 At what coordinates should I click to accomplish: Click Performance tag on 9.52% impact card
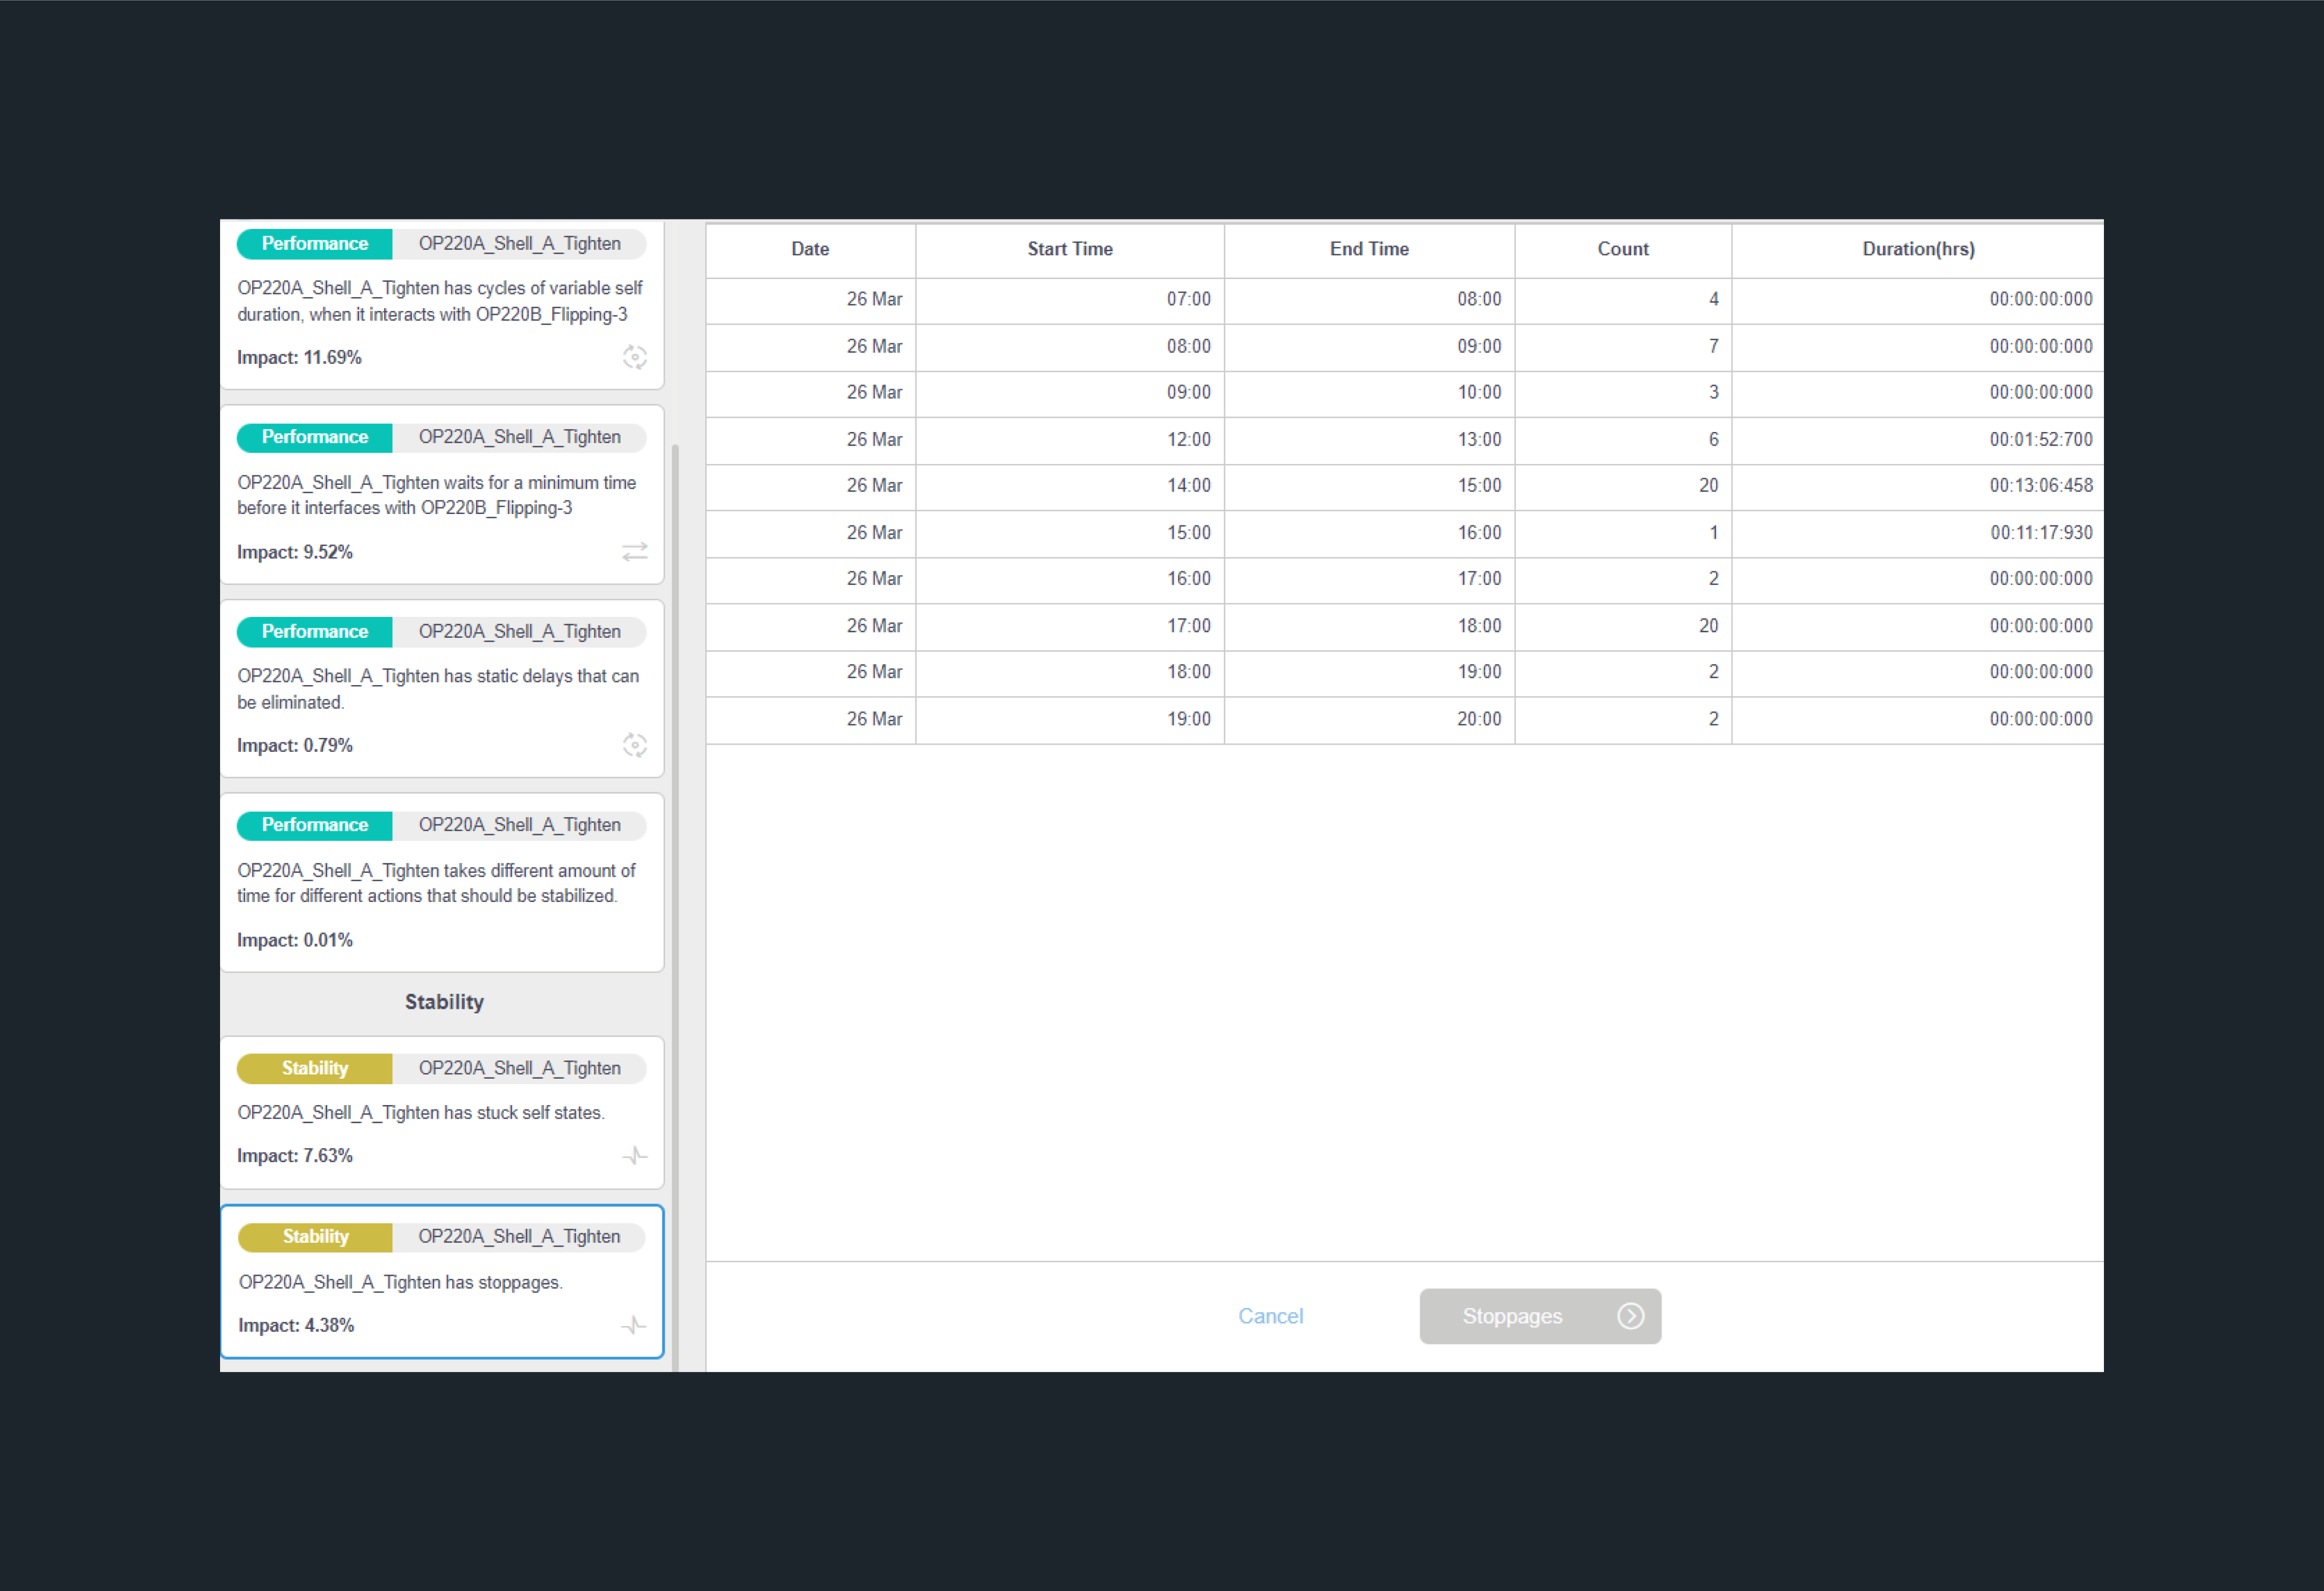pyautogui.click(x=315, y=437)
